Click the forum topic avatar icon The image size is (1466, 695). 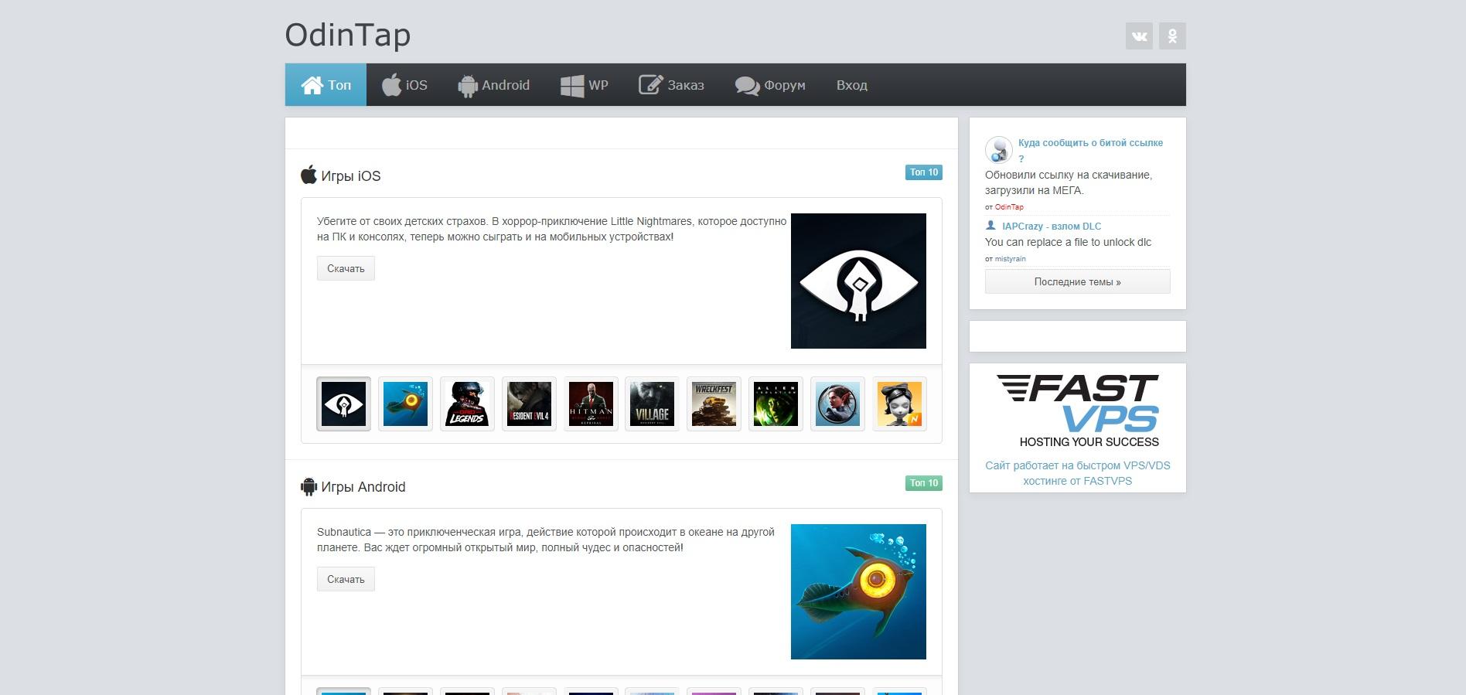[x=999, y=149]
